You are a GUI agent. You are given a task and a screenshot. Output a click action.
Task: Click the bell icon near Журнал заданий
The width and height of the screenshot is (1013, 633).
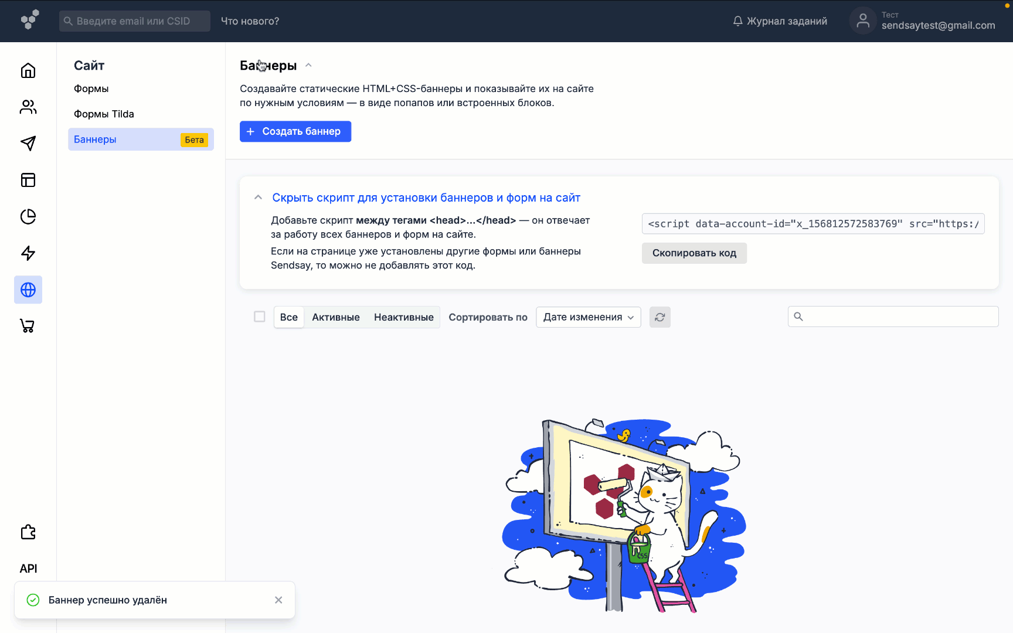tap(737, 21)
